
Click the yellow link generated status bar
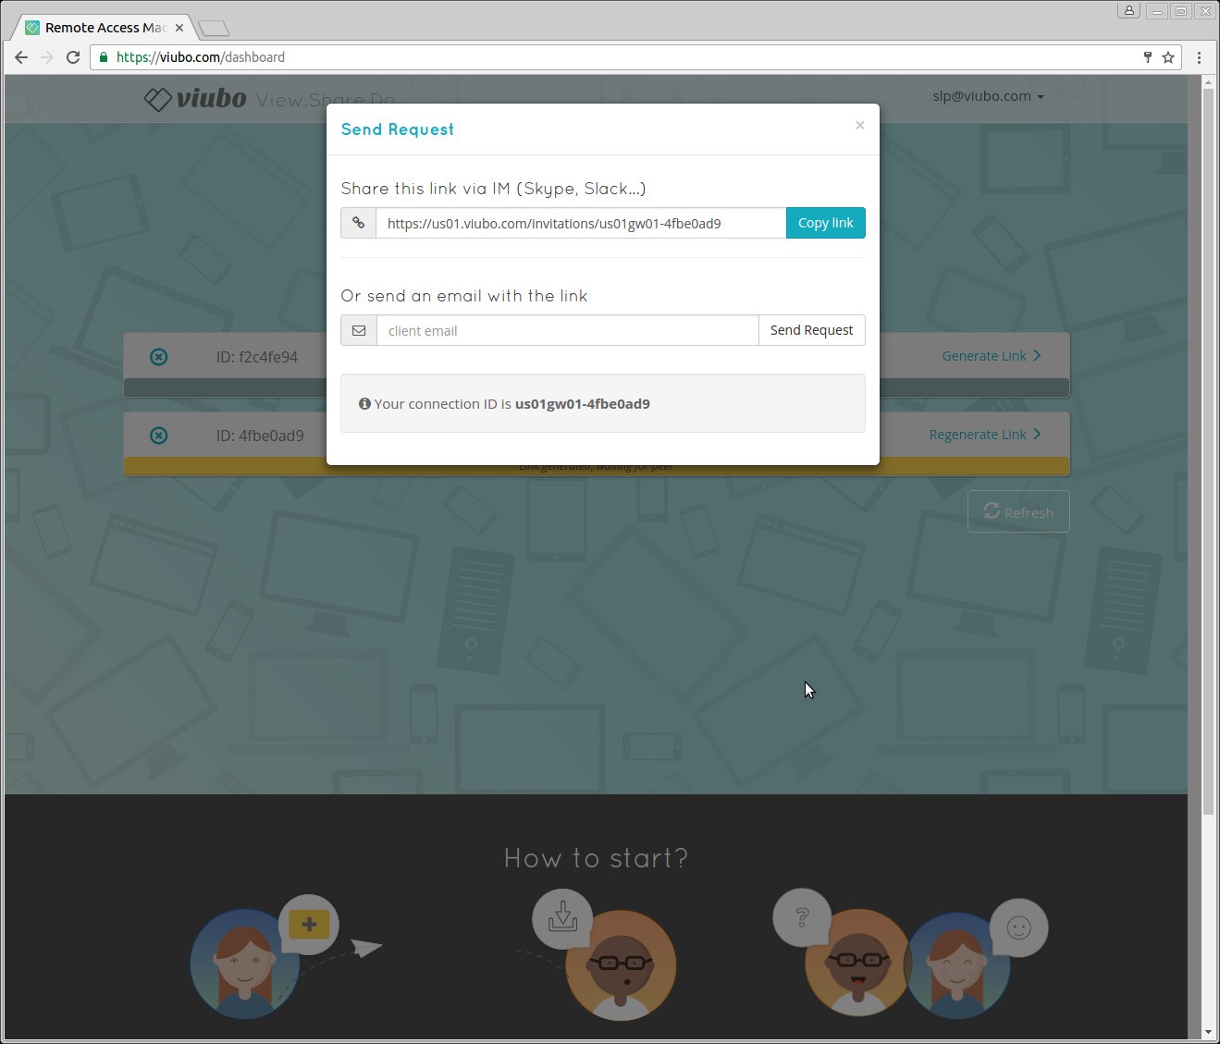click(597, 468)
